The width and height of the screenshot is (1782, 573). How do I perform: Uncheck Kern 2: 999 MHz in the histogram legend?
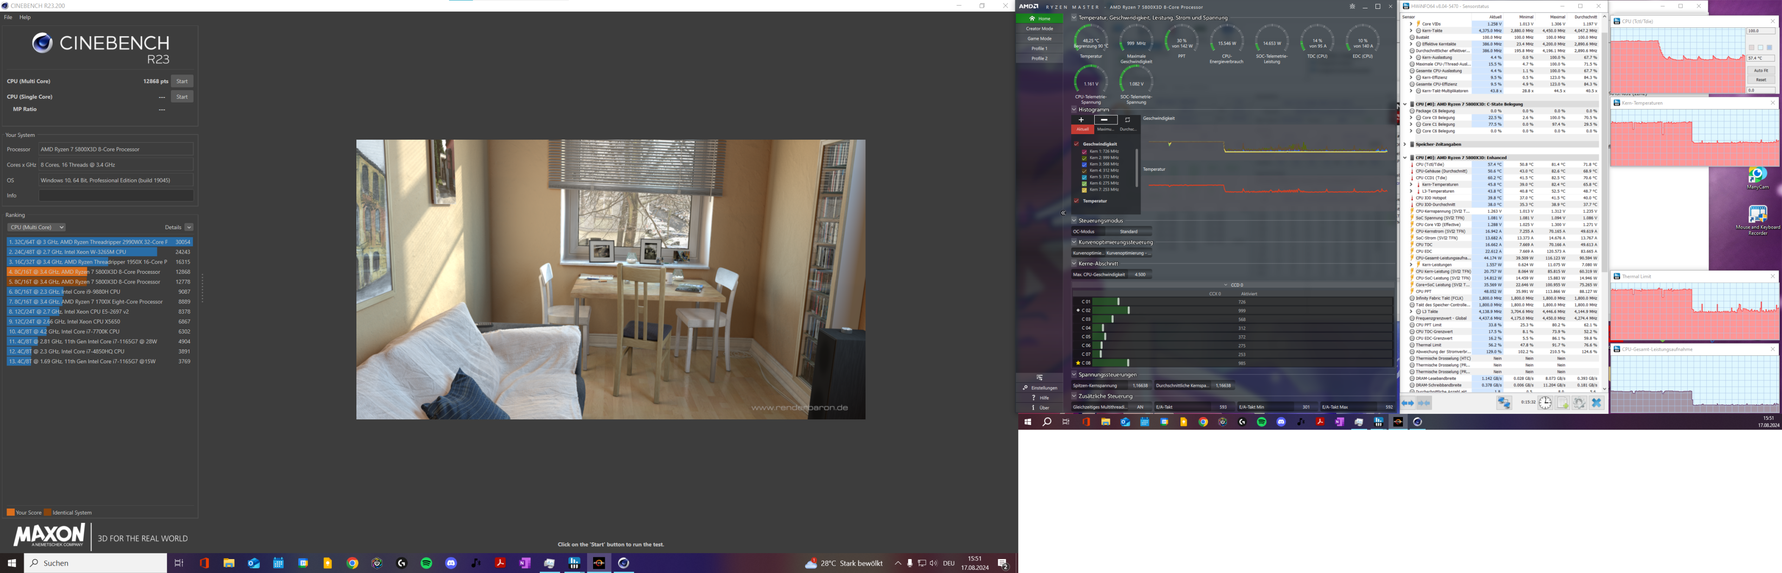1085,158
